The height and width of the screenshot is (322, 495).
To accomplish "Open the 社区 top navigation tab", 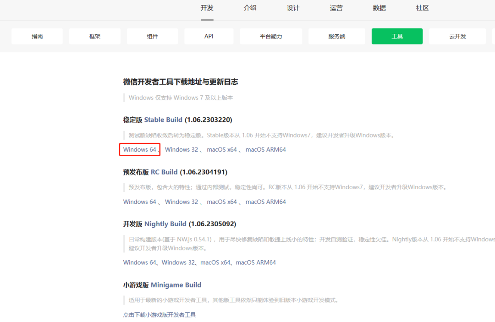I will pos(423,8).
